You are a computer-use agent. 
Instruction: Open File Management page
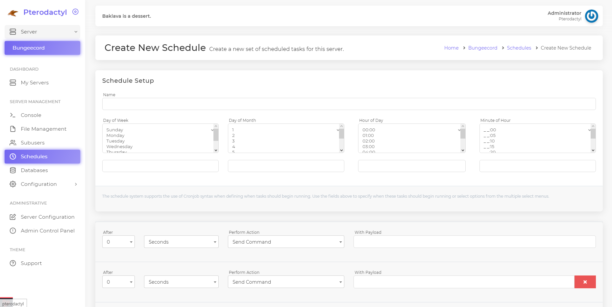(x=43, y=129)
